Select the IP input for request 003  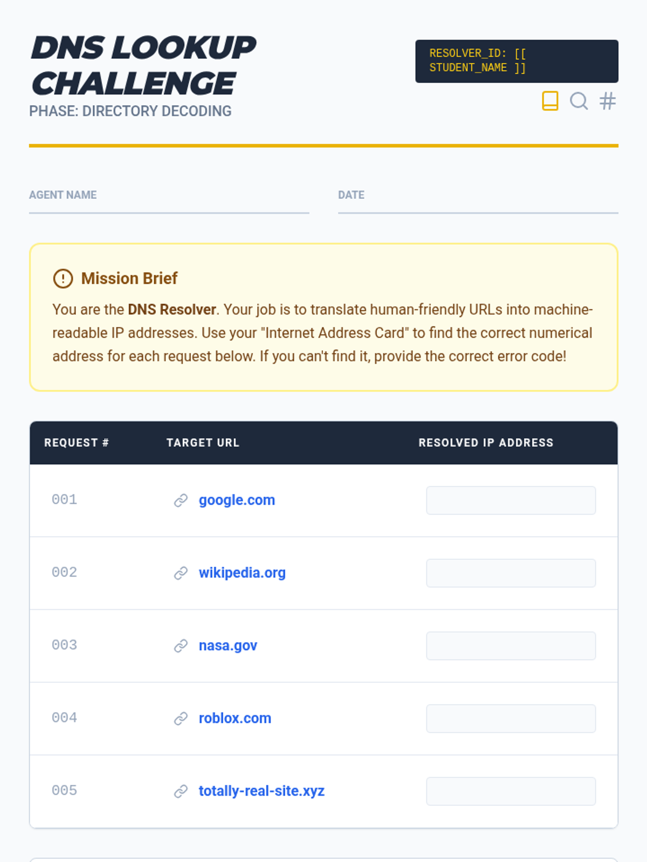pyautogui.click(x=511, y=646)
